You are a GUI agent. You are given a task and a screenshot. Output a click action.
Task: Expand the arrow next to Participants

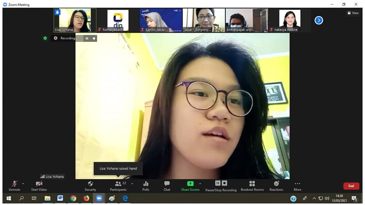(x=132, y=184)
